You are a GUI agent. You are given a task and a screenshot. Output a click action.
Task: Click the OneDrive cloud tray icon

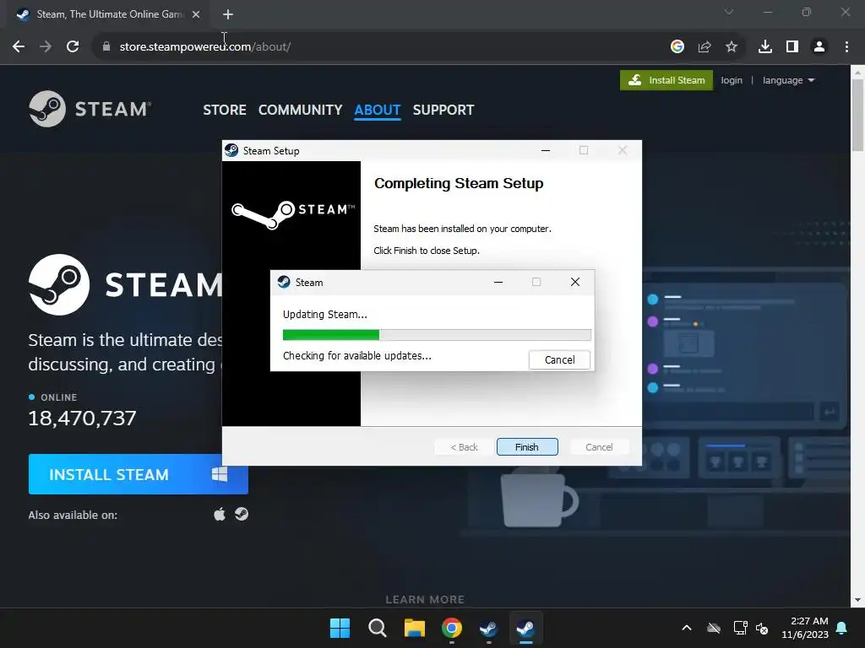[714, 628]
